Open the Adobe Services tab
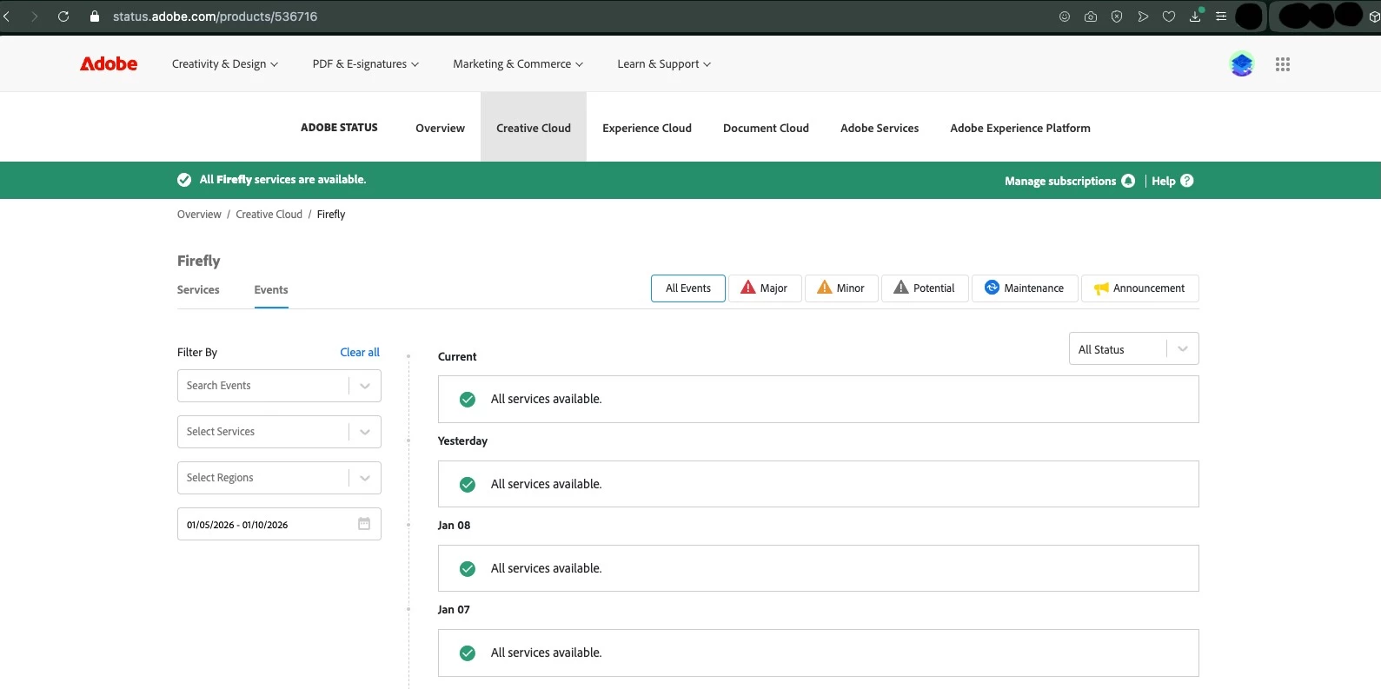 880,128
